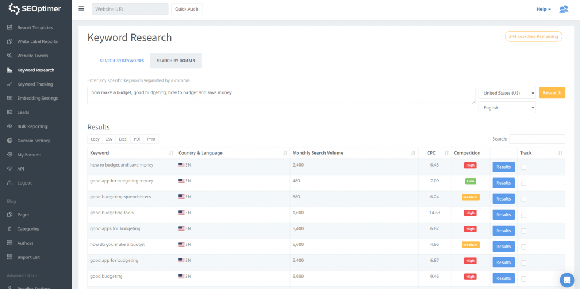Open the Help dropdown menu
This screenshot has width=580, height=289.
point(543,9)
